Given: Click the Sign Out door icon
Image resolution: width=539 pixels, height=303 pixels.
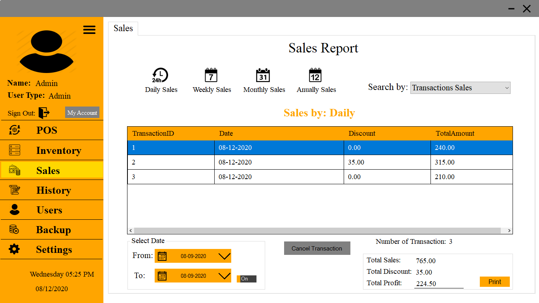Looking at the screenshot, I should point(45,113).
